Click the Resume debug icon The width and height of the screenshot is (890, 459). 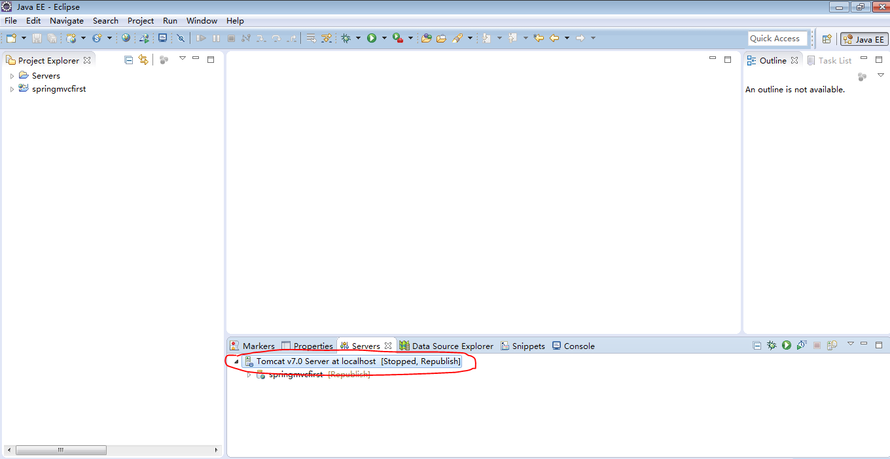click(201, 38)
